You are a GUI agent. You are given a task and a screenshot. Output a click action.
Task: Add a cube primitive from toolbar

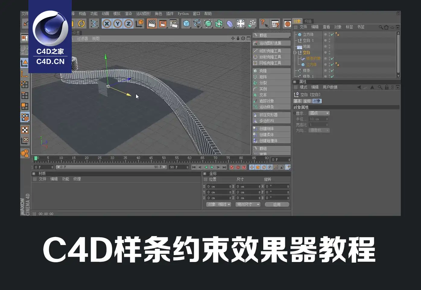point(187,23)
